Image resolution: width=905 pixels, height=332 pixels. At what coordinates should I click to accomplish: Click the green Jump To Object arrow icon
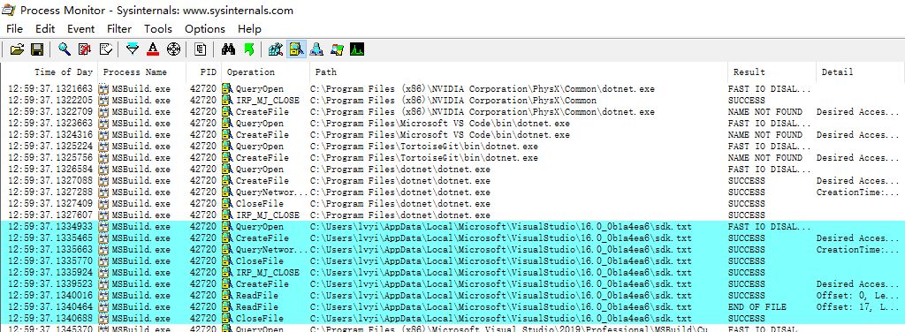click(248, 49)
